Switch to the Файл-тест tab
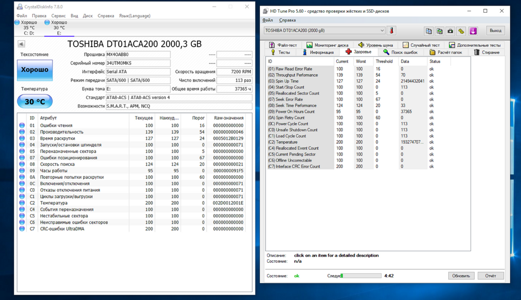The height and width of the screenshot is (300, 521). [x=283, y=45]
